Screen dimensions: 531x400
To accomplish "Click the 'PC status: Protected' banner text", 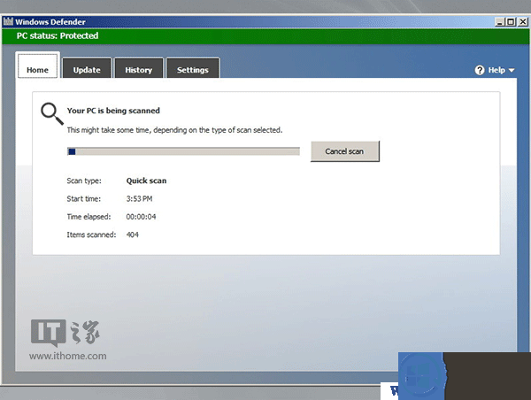I will pyautogui.click(x=58, y=36).
